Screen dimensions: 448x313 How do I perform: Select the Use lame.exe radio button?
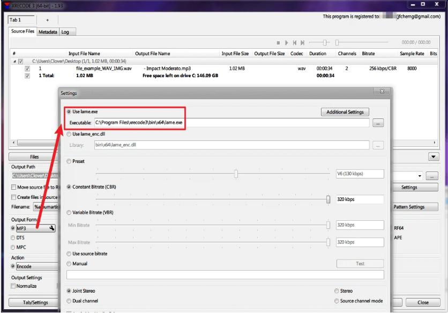[x=69, y=112]
